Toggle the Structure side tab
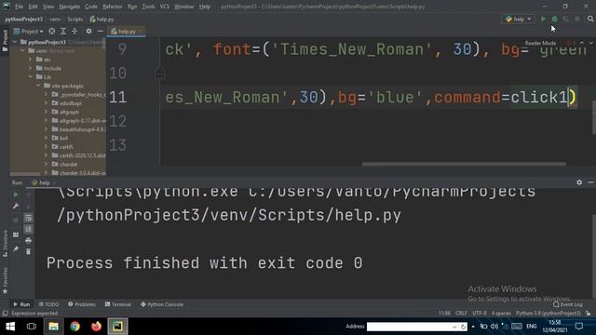The image size is (596, 335). point(5,243)
